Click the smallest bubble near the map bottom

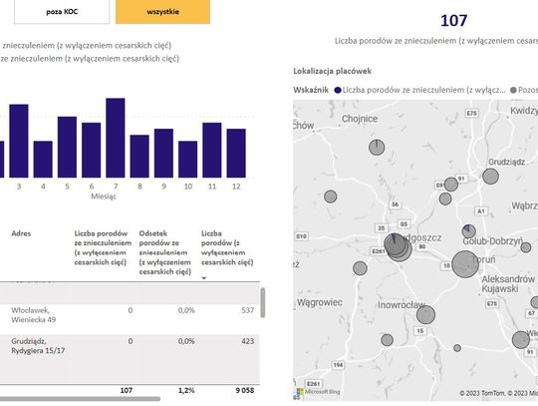click(x=457, y=348)
